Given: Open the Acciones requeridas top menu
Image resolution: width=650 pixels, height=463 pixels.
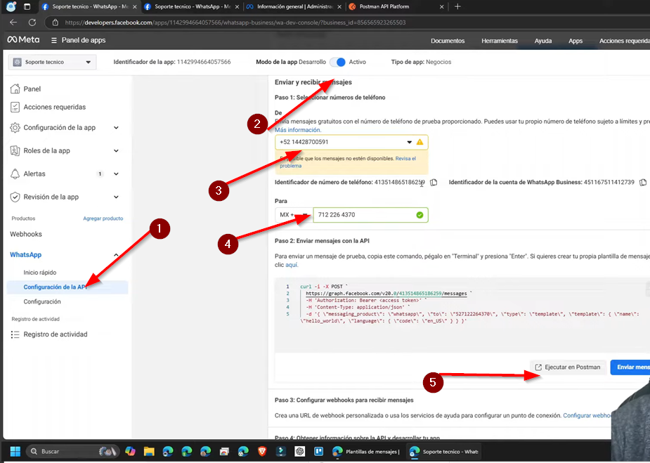Looking at the screenshot, I should pos(624,41).
